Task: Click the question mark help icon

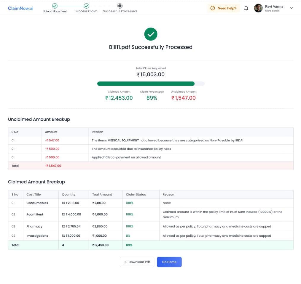Action: point(213,8)
